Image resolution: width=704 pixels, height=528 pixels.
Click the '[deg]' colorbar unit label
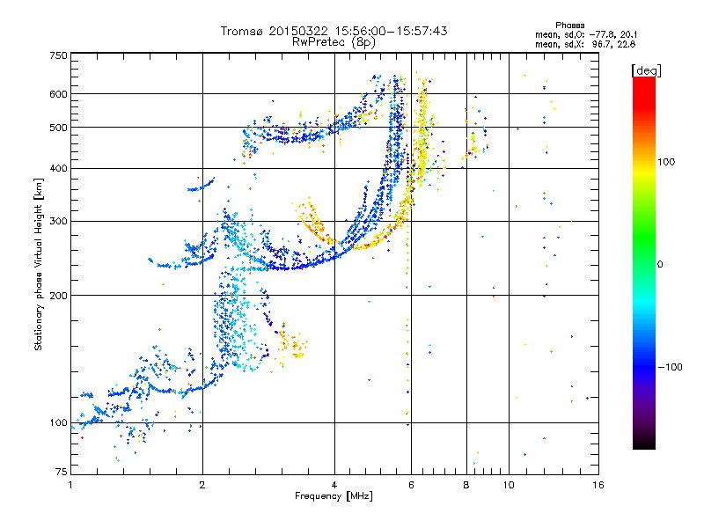(646, 70)
